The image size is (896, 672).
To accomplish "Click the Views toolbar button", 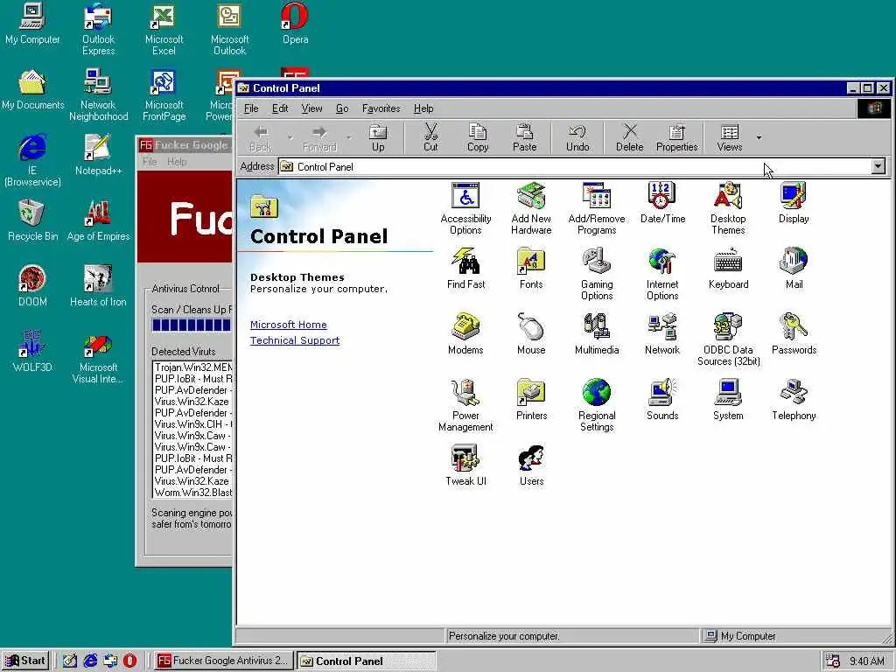I will click(730, 137).
